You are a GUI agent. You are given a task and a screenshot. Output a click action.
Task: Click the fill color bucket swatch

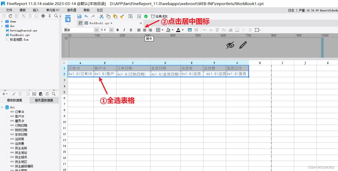point(168,30)
